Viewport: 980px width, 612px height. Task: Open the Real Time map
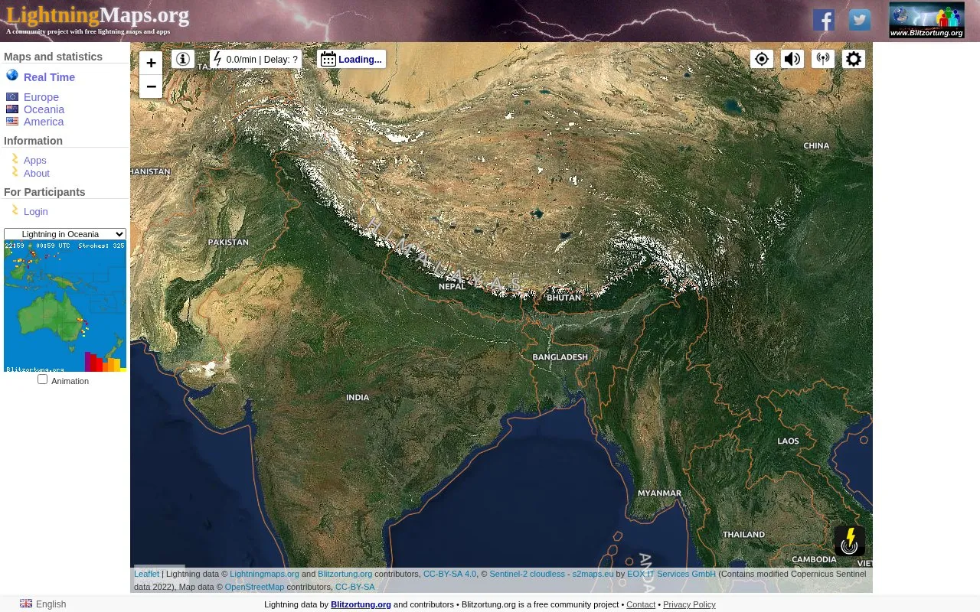[49, 77]
